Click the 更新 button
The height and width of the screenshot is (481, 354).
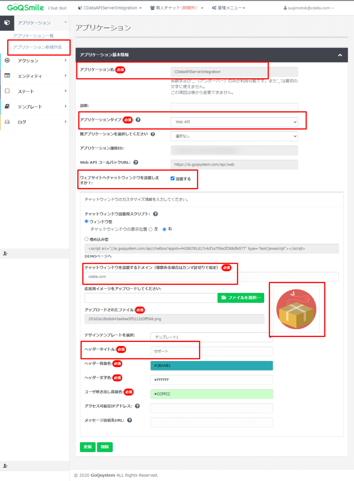(88, 447)
